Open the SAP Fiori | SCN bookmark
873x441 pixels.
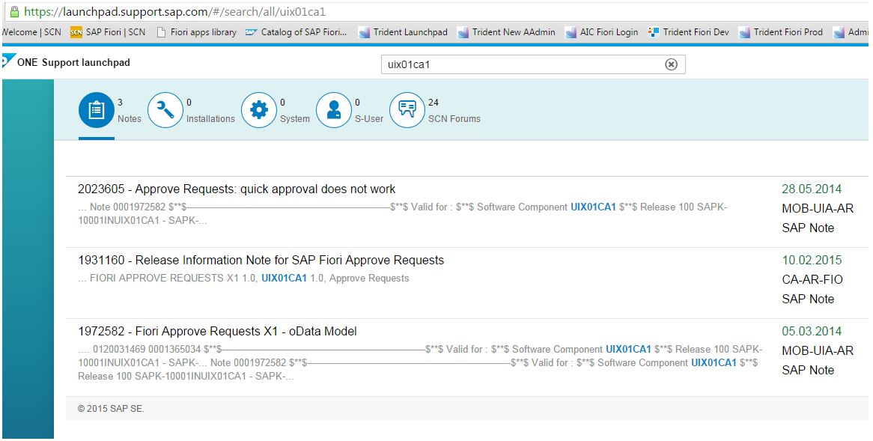[x=109, y=32]
